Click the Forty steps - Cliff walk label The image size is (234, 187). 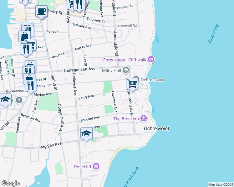coord(125,60)
